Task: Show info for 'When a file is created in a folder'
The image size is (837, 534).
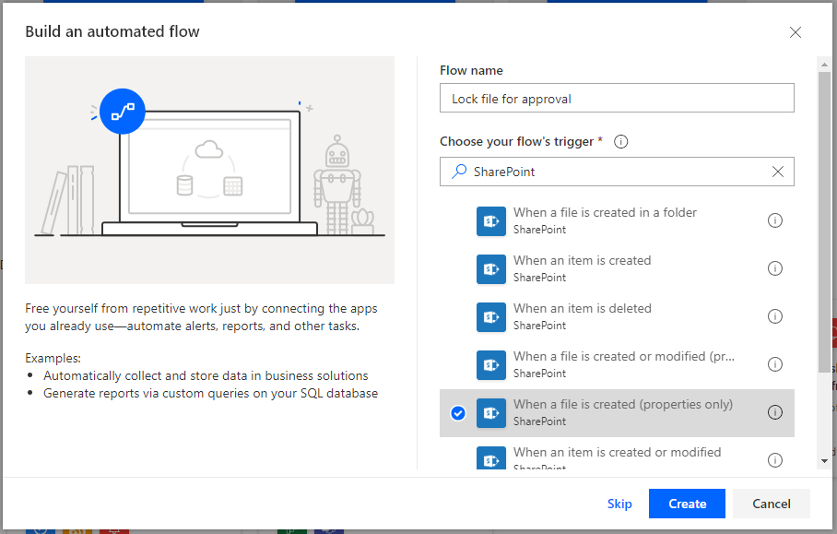Action: 775,220
